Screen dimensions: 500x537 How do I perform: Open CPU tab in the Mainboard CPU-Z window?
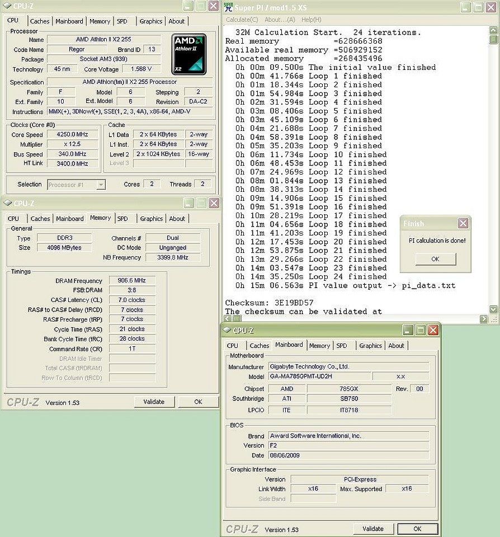pyautogui.click(x=232, y=346)
